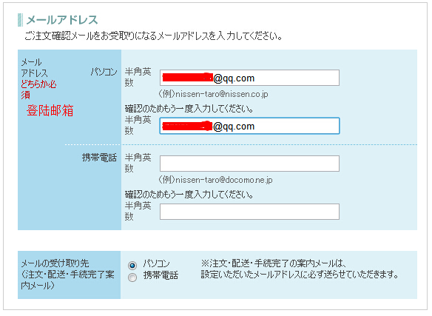Select the パソコン radio button
This screenshot has height=316, width=432.
tap(132, 265)
